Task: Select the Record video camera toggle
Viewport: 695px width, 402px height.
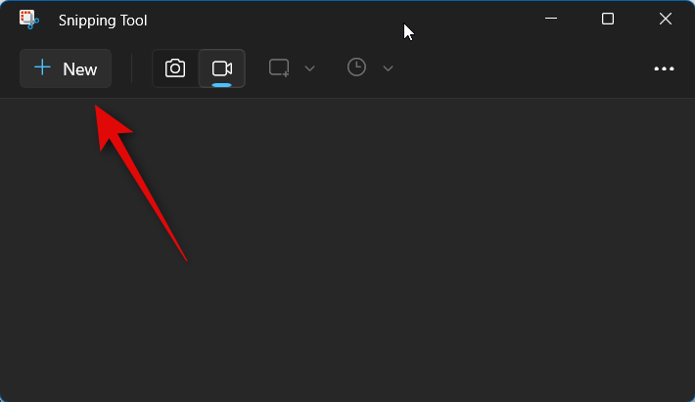Action: click(221, 68)
